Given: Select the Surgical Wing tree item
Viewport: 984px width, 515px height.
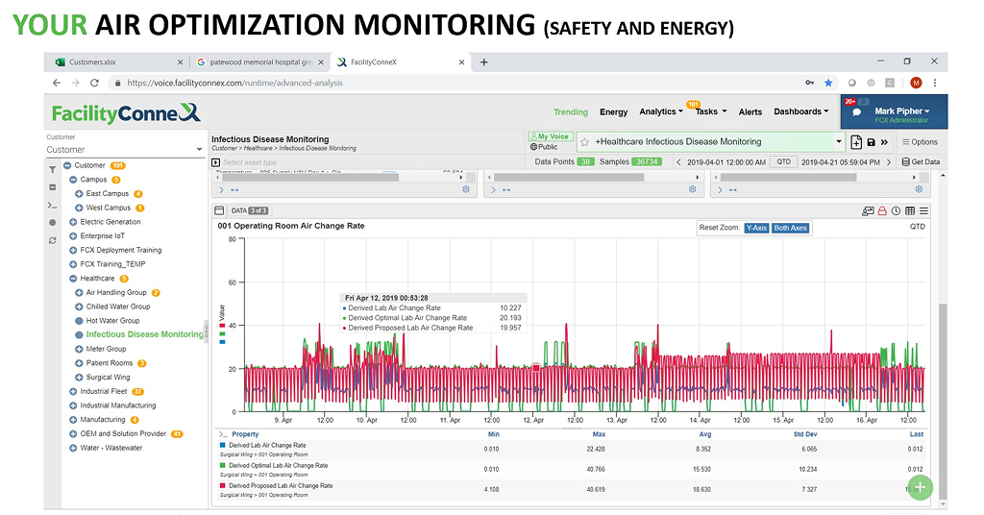Looking at the screenshot, I should [108, 378].
